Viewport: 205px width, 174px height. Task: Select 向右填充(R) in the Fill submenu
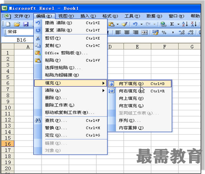pos(140,91)
